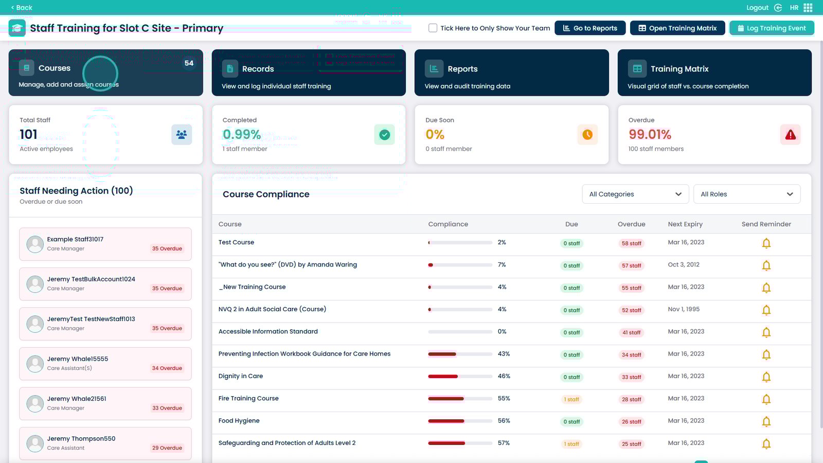Go to the Training Matrix card

click(x=714, y=73)
